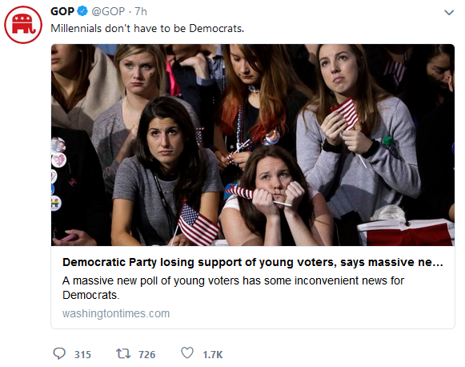The height and width of the screenshot is (367, 465).
Task: Click the button pins on the black jacket
Action: tap(58, 173)
